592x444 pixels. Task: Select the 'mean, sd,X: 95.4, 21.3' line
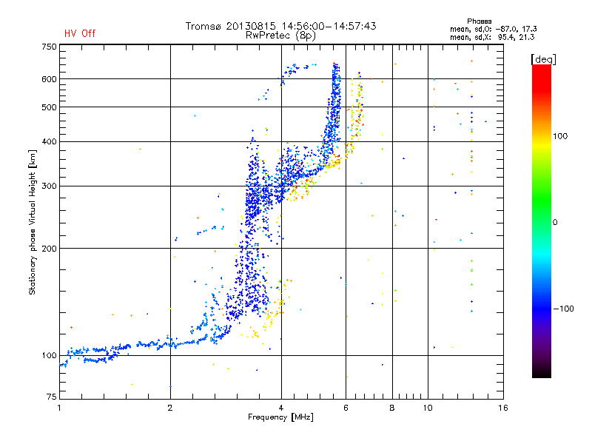pyautogui.click(x=492, y=37)
